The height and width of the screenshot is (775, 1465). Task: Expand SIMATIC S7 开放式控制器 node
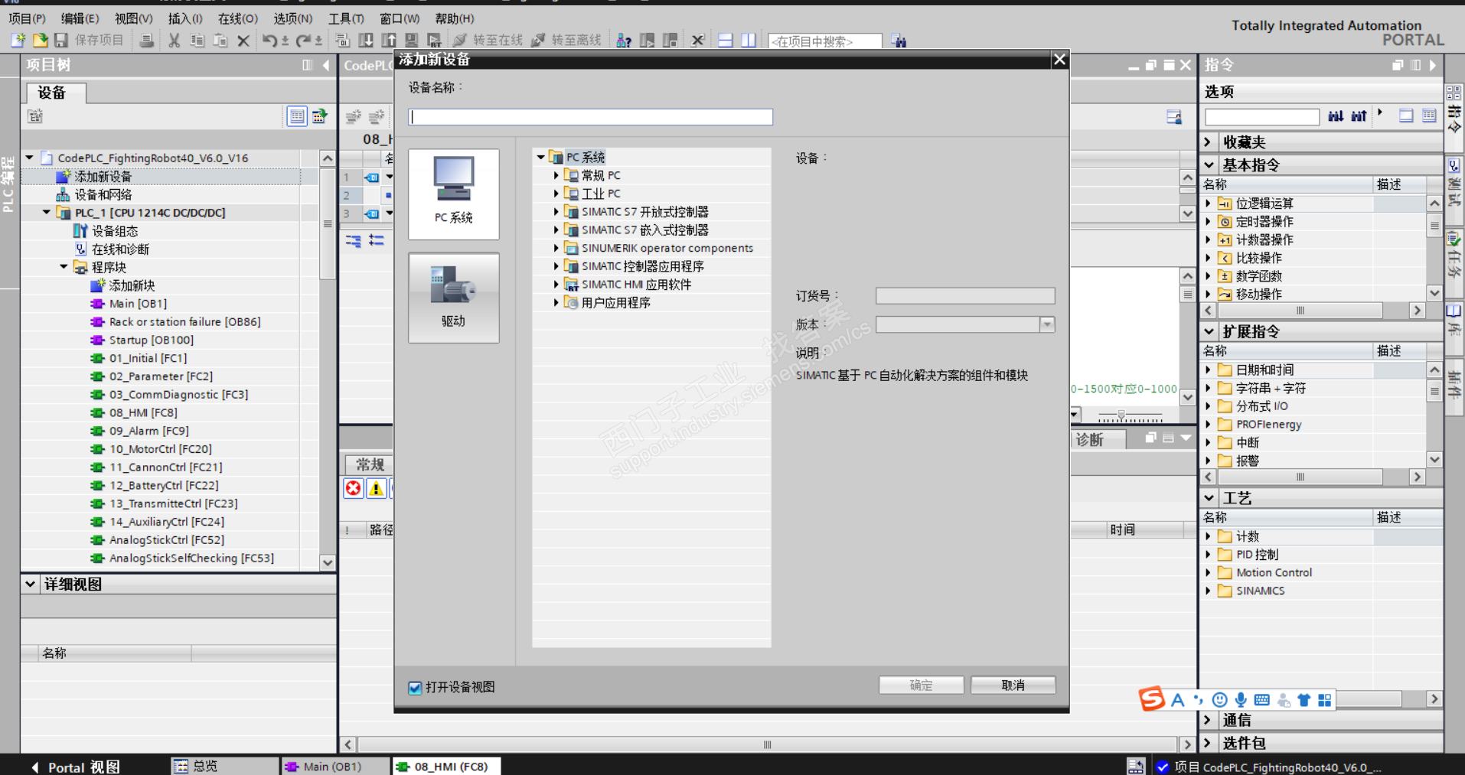556,212
